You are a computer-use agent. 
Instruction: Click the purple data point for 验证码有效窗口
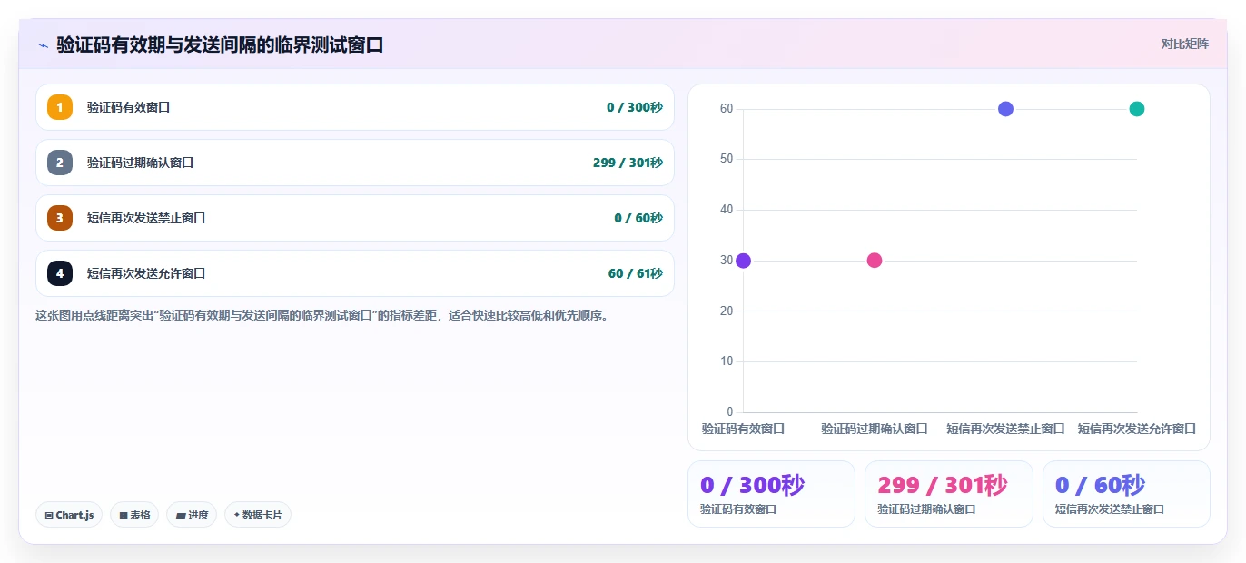tap(743, 261)
